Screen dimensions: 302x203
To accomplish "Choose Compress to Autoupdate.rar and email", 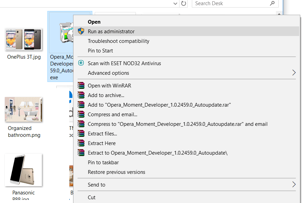I will (186, 124).
